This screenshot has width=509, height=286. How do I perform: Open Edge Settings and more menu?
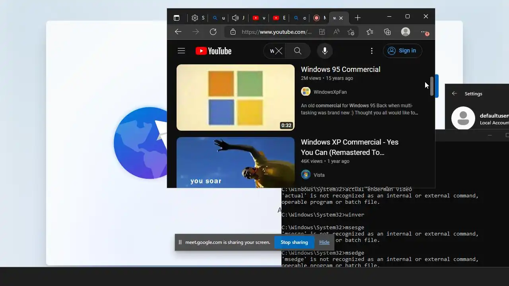click(424, 32)
